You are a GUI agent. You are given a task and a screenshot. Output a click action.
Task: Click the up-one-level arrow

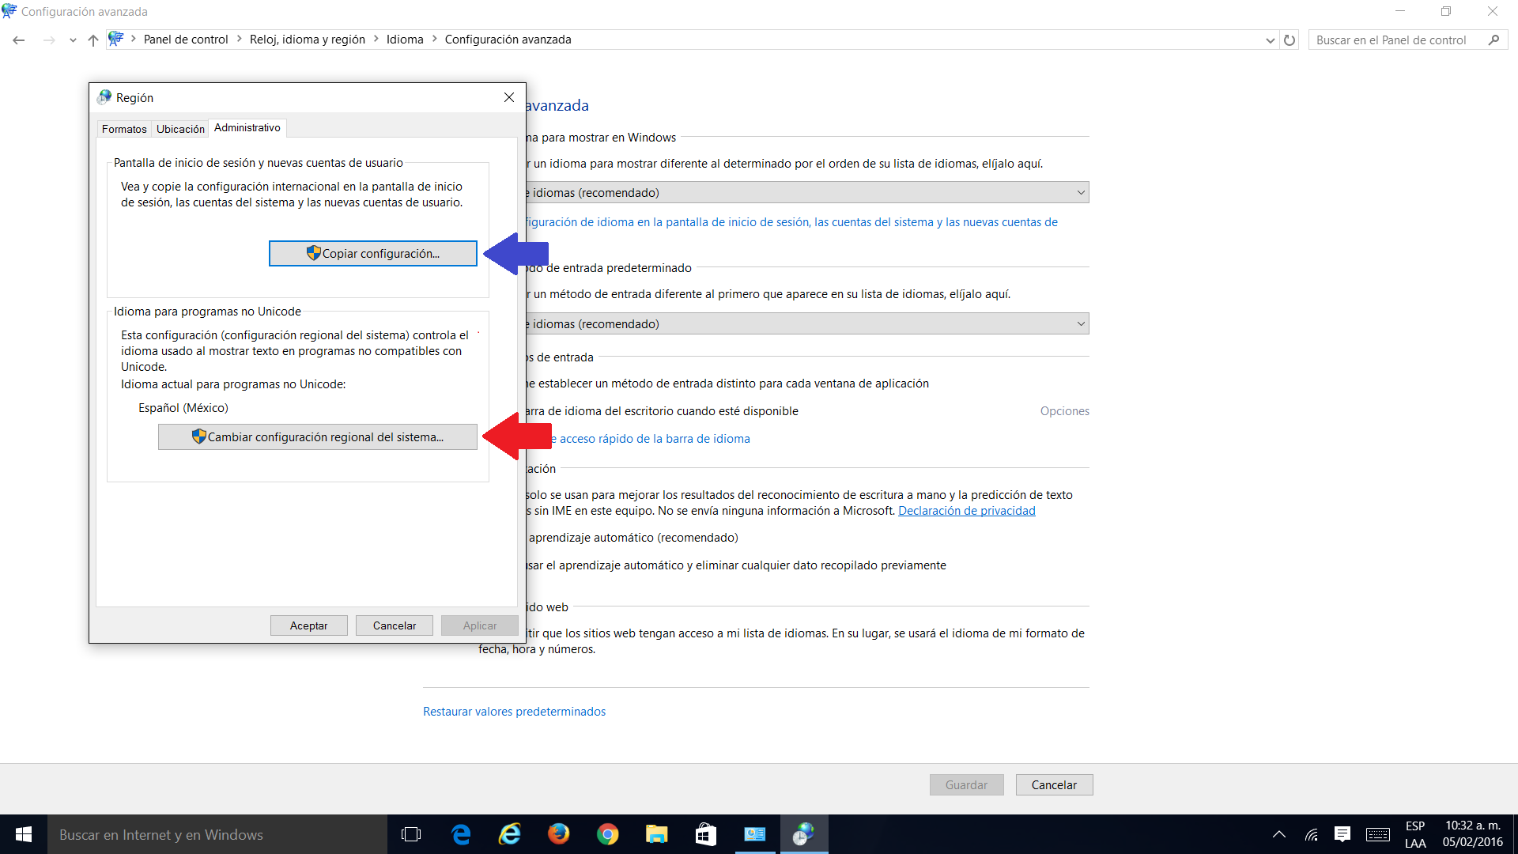coord(93,40)
